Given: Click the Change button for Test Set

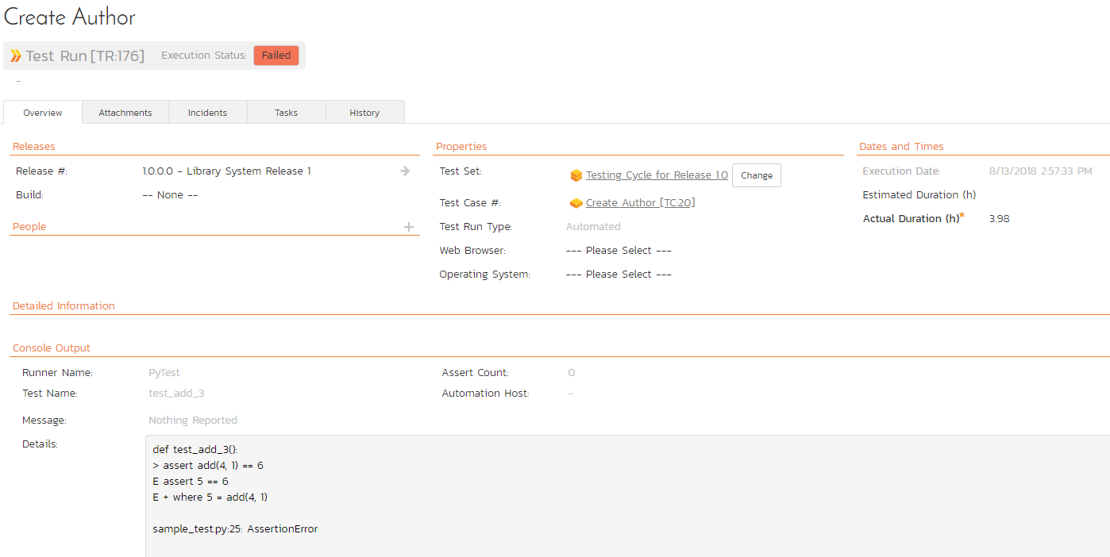Looking at the screenshot, I should [x=756, y=175].
